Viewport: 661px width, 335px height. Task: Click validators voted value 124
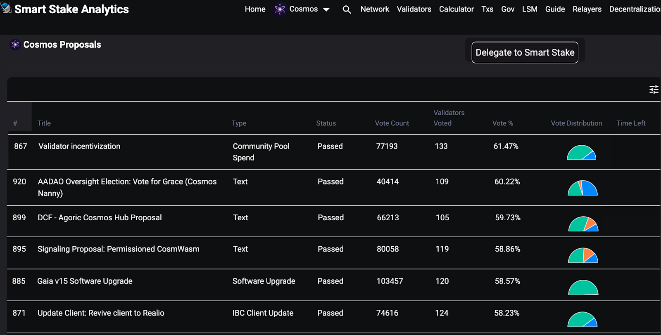442,313
